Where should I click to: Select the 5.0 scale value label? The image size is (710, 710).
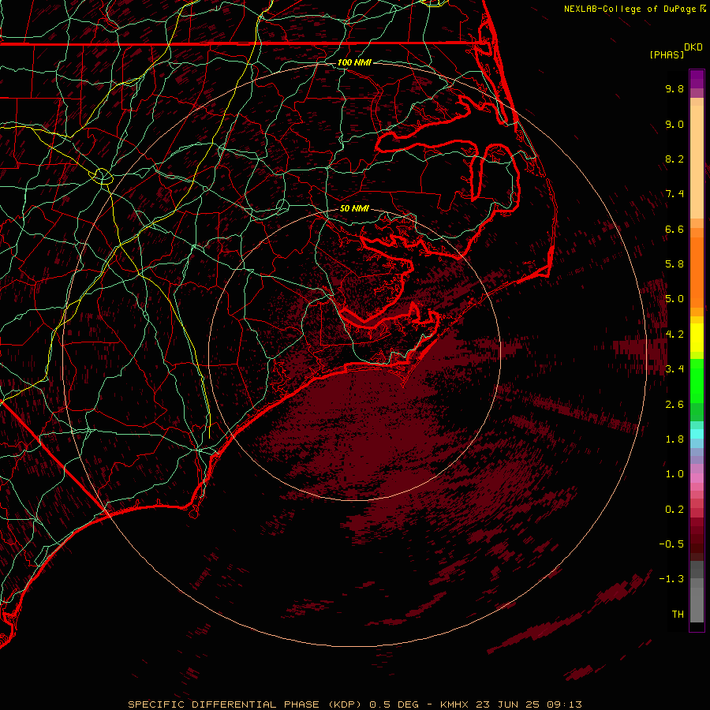click(674, 299)
